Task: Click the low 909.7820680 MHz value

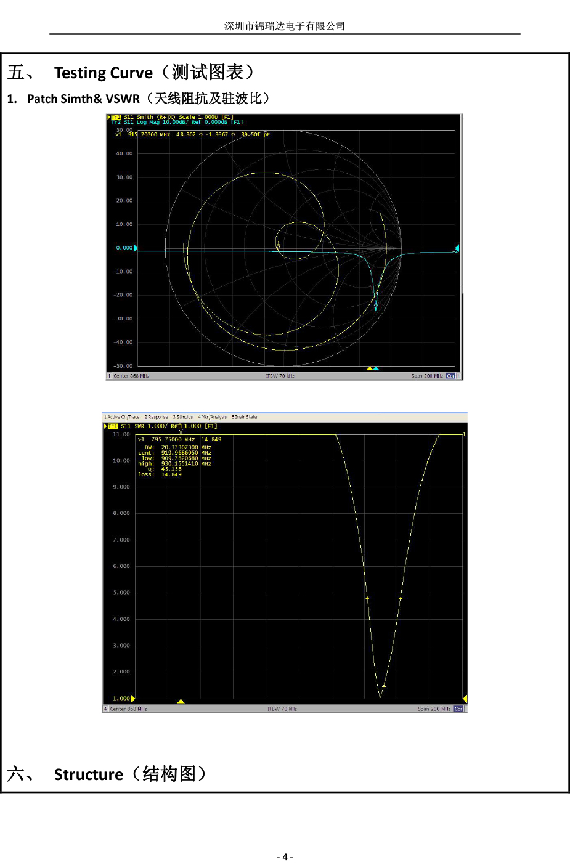Action: (186, 458)
